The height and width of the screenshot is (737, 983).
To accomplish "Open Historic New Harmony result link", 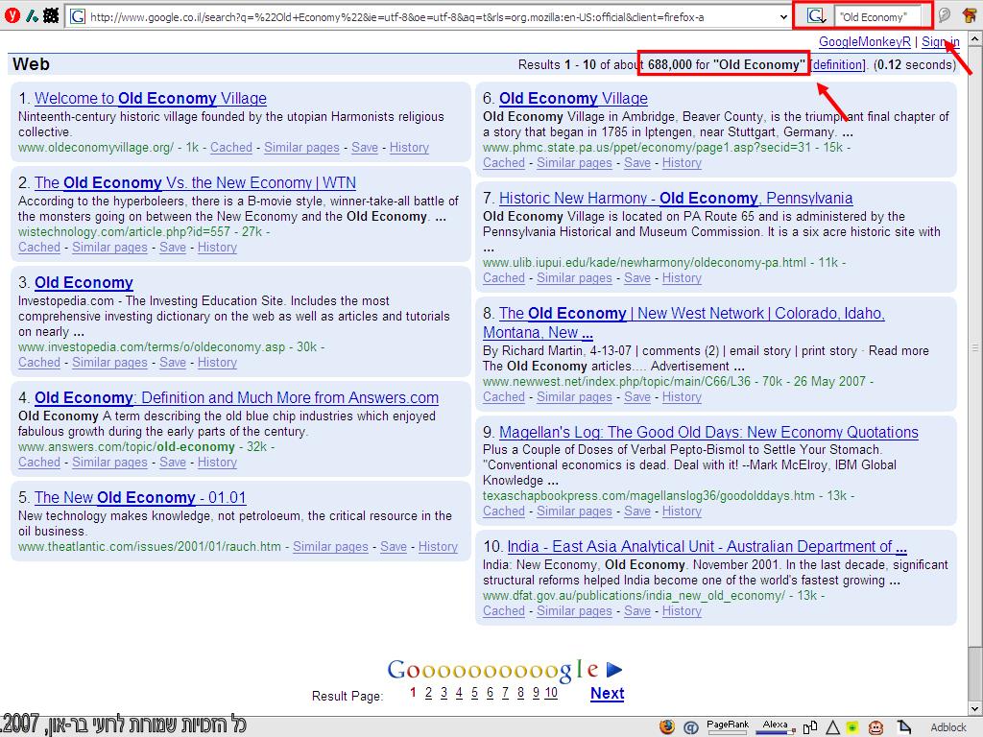I will (676, 198).
